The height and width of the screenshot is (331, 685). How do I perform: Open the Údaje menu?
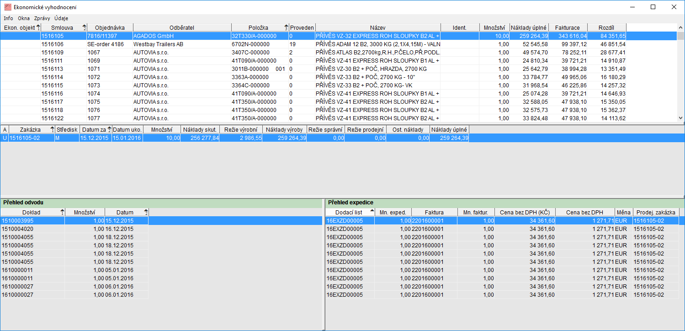[x=61, y=18]
